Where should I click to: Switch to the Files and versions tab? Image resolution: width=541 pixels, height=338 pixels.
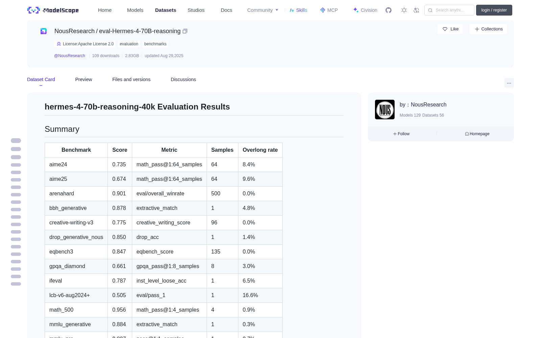[131, 79]
